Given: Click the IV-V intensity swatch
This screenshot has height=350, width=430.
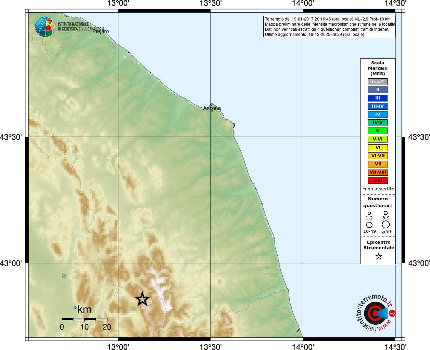Looking at the screenshot, I should [378, 123].
